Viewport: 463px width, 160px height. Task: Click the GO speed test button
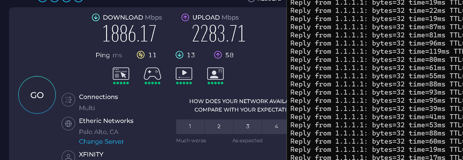(37, 95)
